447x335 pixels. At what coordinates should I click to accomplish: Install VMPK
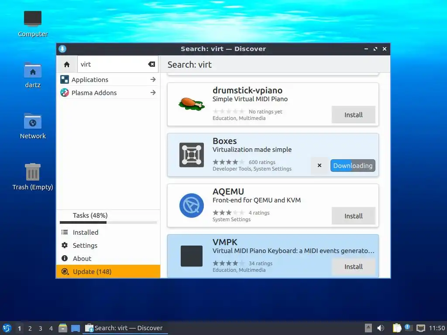click(x=353, y=267)
